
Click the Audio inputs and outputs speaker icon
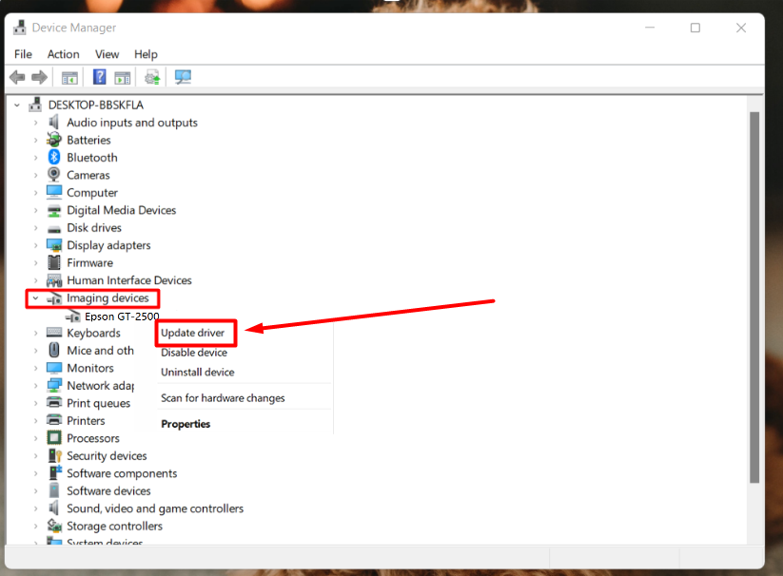(x=54, y=123)
